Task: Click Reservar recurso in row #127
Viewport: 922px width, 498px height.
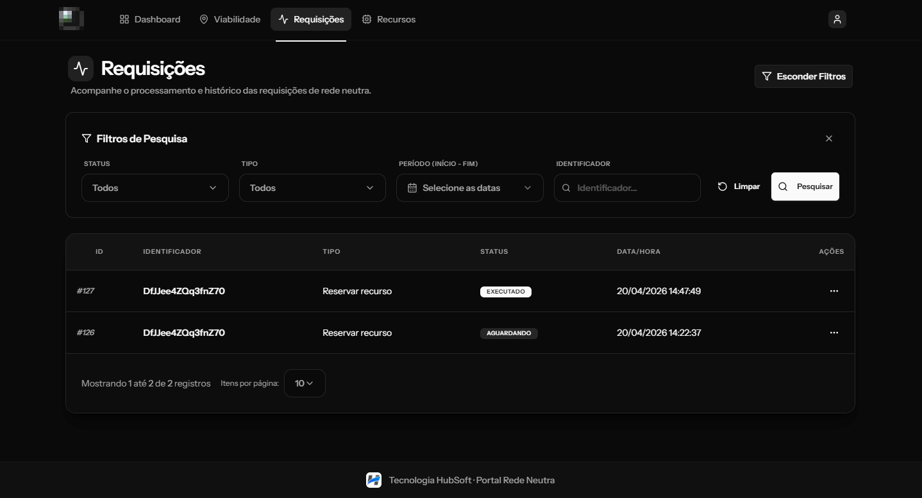Action: (357, 291)
